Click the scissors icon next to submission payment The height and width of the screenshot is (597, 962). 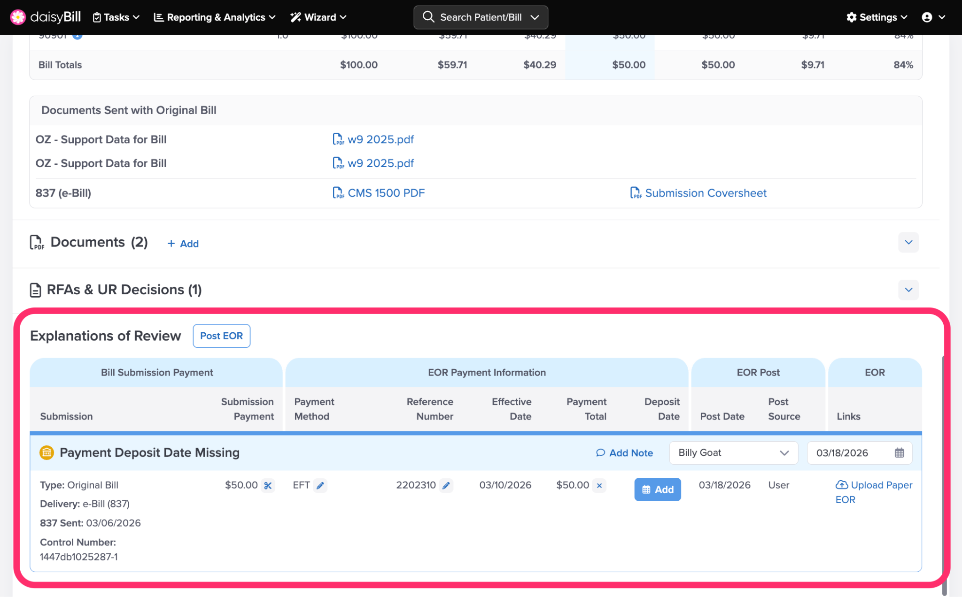click(x=268, y=485)
